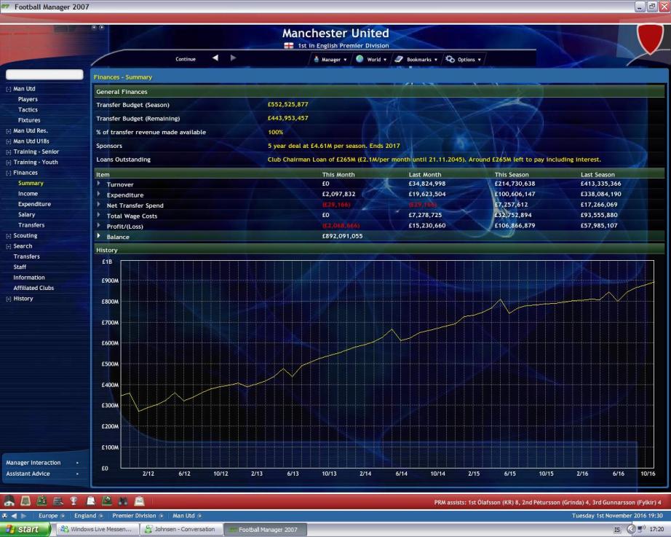Open the Windows Start menu
The height and width of the screenshot is (537, 671).
(25, 529)
